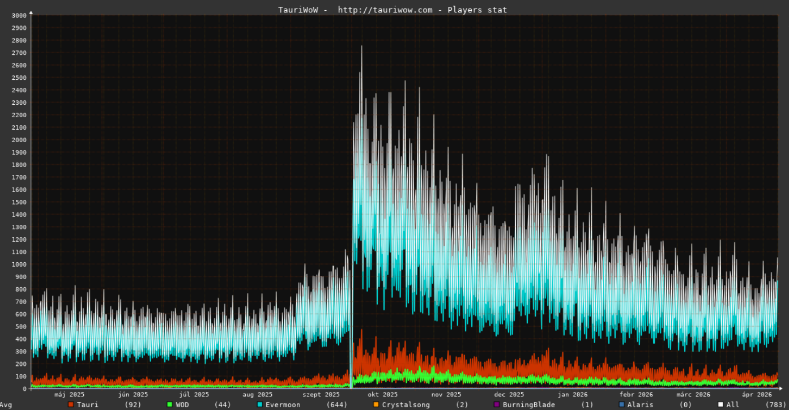The height and width of the screenshot is (410, 789).
Task: Click the orange Crystalsong legend swatch
Action: pos(376,404)
